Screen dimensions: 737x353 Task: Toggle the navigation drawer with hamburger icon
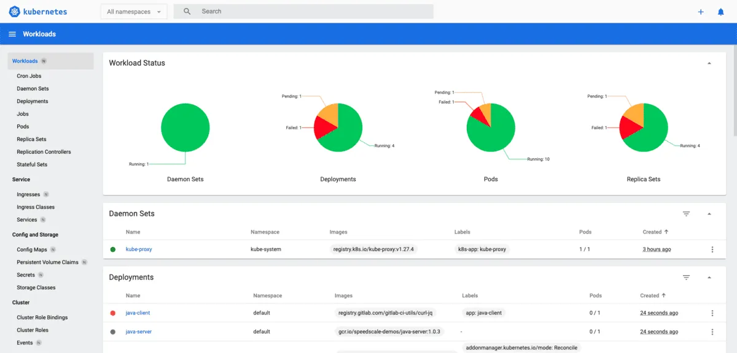tap(12, 34)
